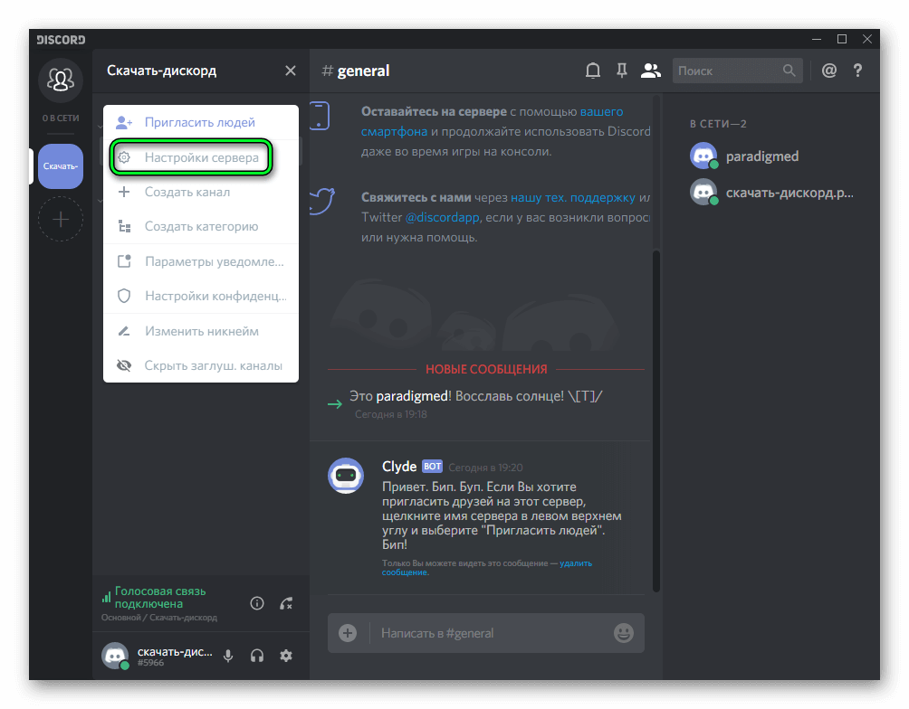Click the emoji picker in message box
Image resolution: width=909 pixels, height=709 pixels.
click(623, 633)
